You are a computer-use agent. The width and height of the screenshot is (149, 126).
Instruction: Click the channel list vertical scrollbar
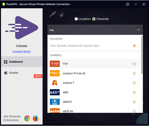pos(142,55)
